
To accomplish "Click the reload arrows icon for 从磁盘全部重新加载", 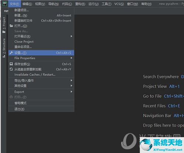I will tap(11, 69).
